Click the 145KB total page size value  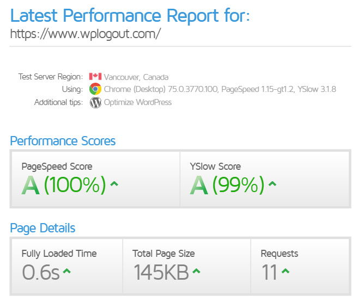(x=161, y=272)
